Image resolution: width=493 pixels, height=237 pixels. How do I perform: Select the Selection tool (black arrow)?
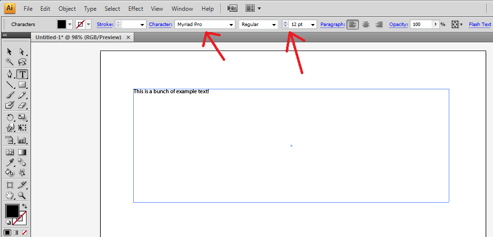10,52
